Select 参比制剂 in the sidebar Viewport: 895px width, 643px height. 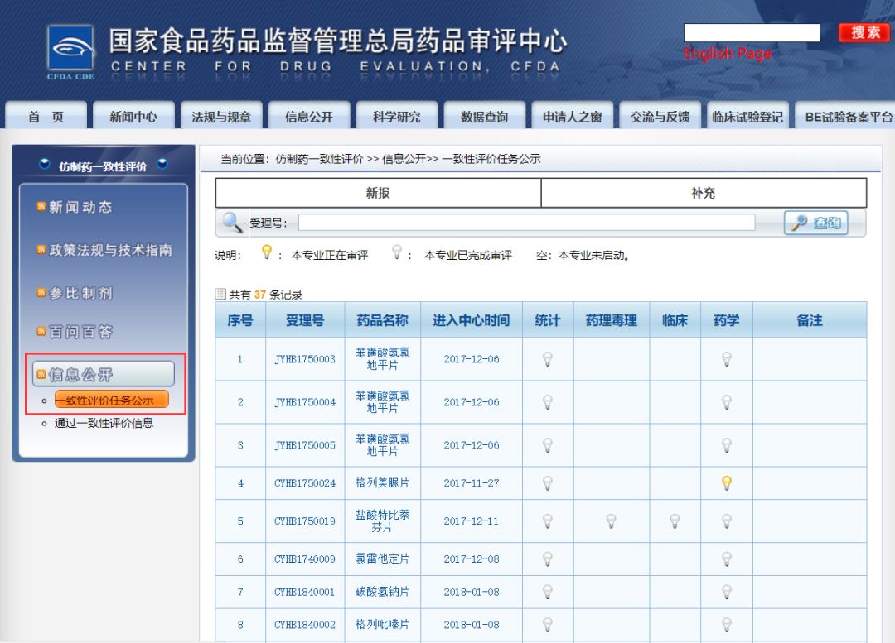(80, 293)
